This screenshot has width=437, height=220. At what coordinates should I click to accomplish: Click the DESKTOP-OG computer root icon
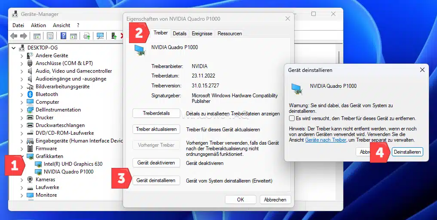[x=22, y=48]
